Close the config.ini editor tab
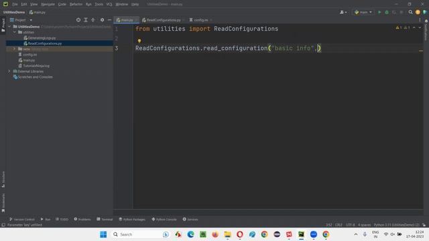Image resolution: width=429 pixels, height=241 pixels. [211, 20]
